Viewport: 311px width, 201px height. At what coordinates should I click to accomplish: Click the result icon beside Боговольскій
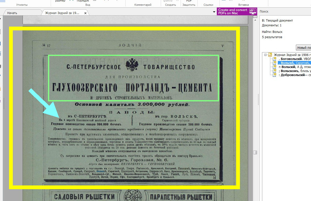pos(275,59)
